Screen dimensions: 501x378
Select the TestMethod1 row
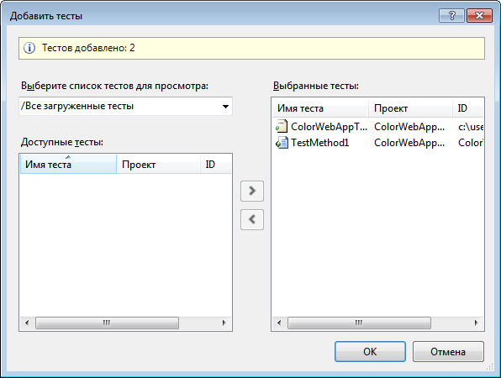378,143
